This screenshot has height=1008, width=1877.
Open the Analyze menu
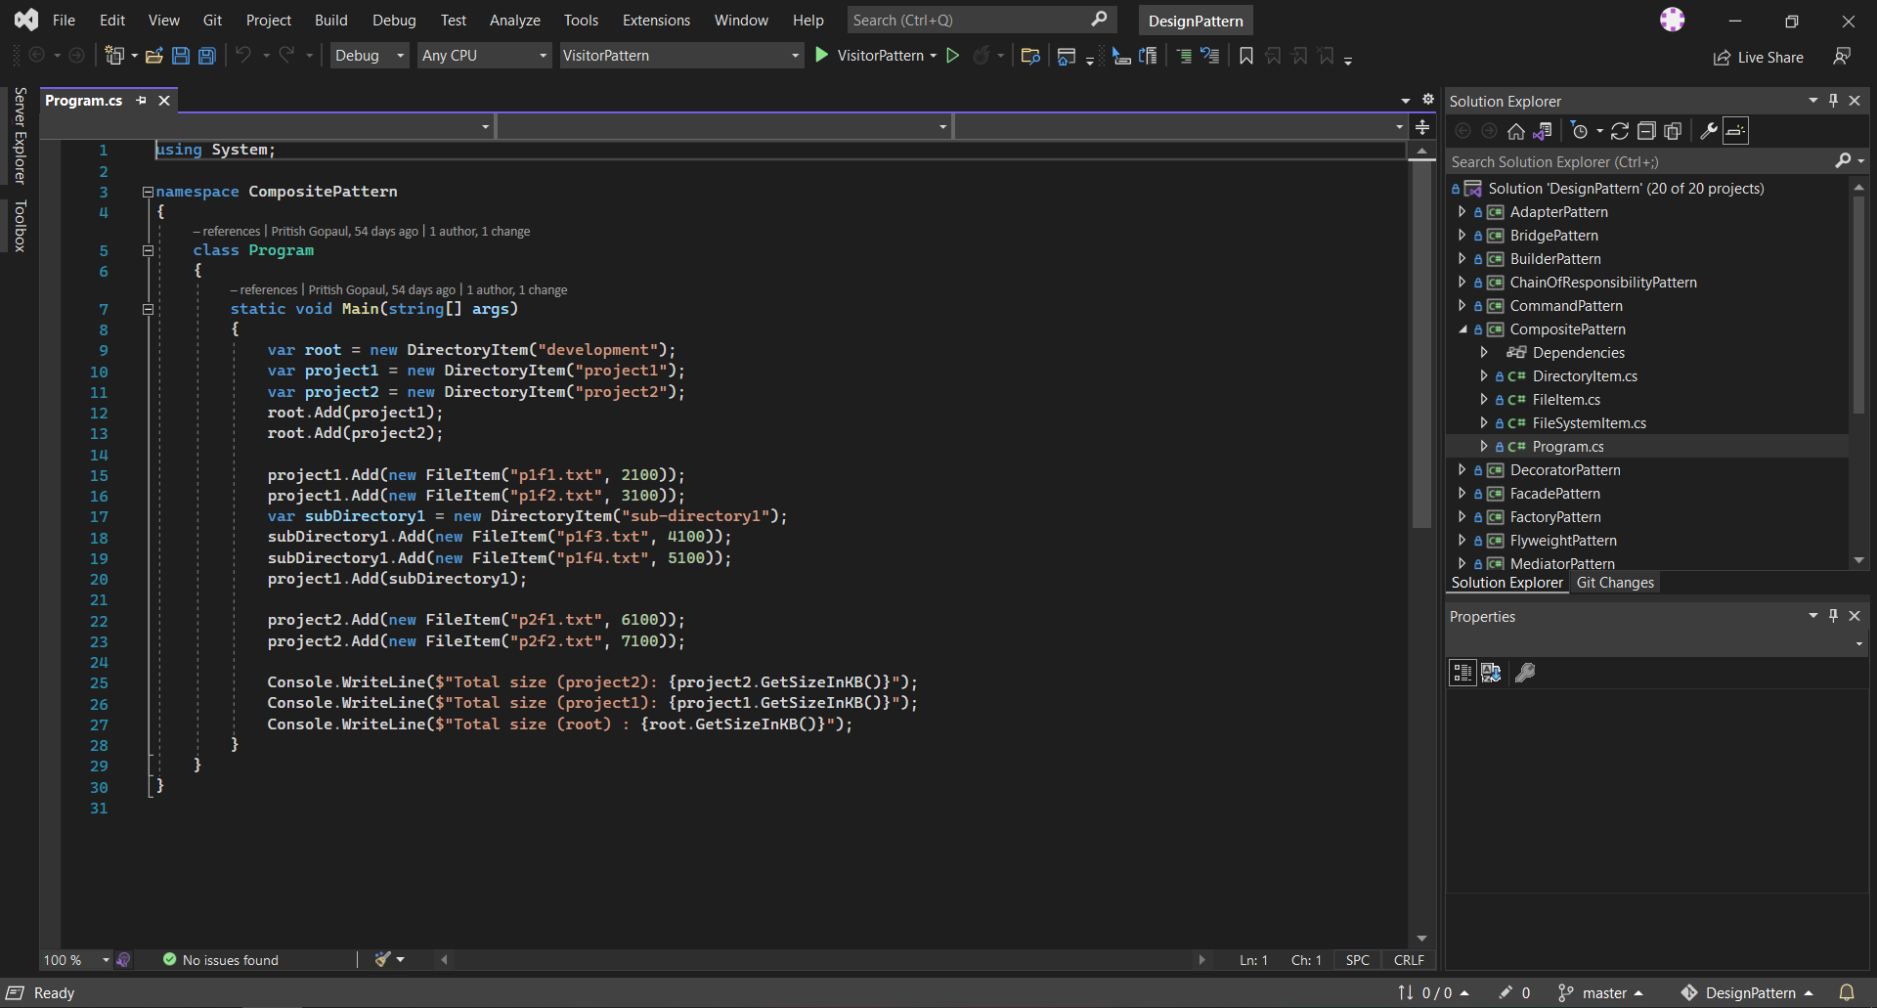click(x=514, y=20)
